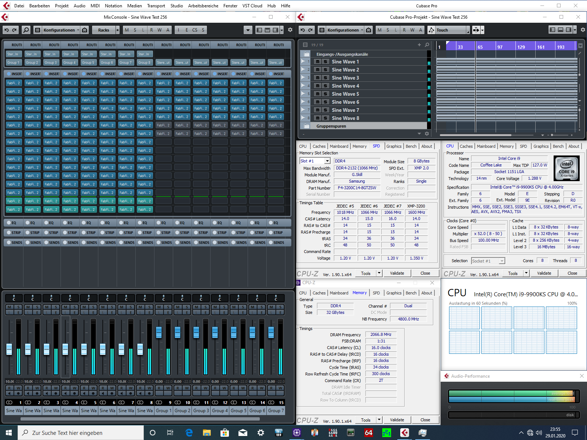Expand the Sine Wave 1 track arrow
The width and height of the screenshot is (587, 440).
click(x=303, y=61)
